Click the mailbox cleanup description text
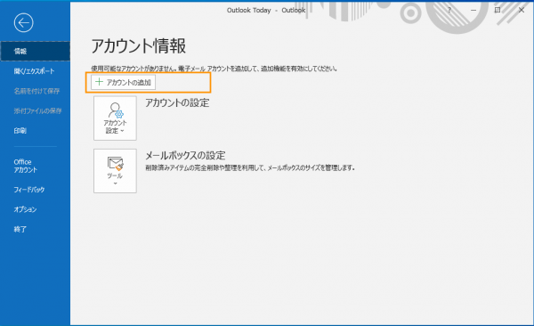The height and width of the screenshot is (326, 534). click(x=250, y=167)
